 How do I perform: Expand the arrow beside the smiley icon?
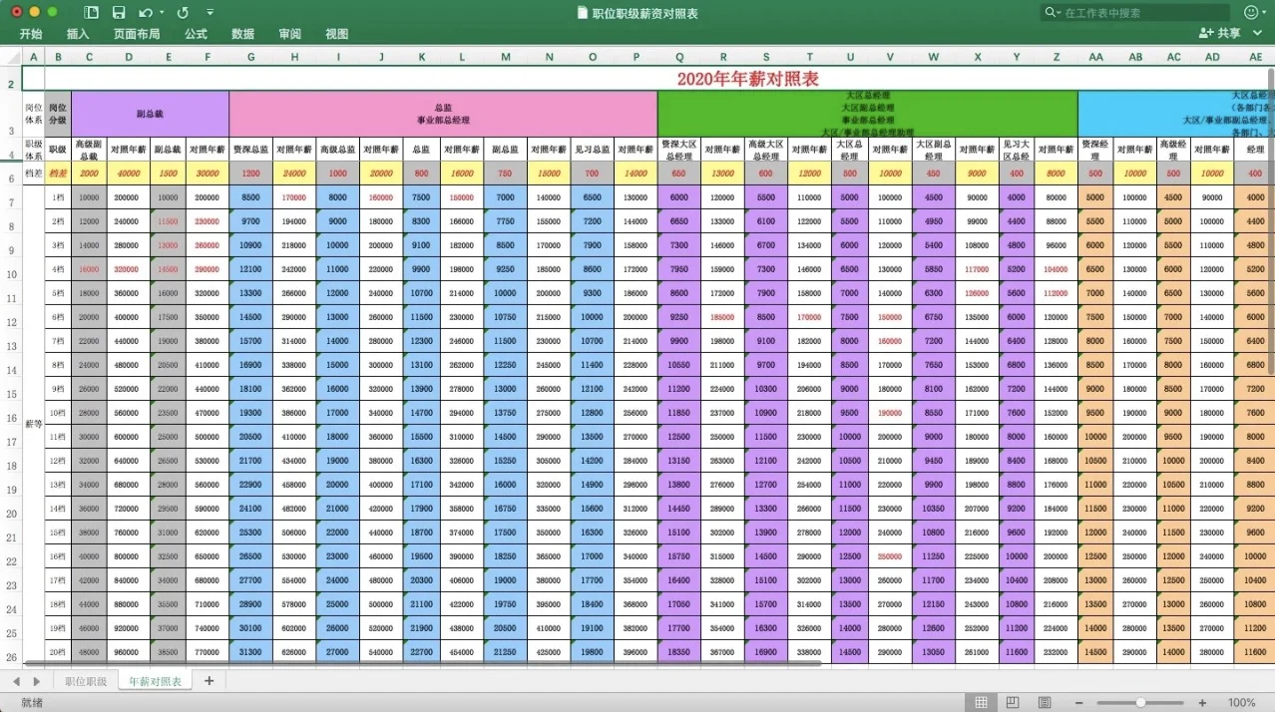click(x=1265, y=13)
